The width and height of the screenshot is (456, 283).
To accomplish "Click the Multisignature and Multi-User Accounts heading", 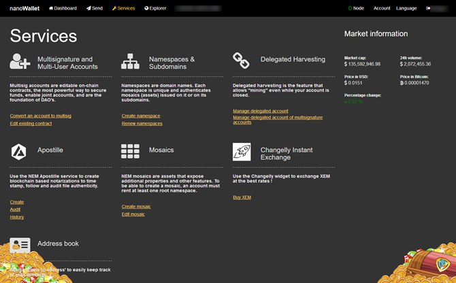I will [x=67, y=63].
